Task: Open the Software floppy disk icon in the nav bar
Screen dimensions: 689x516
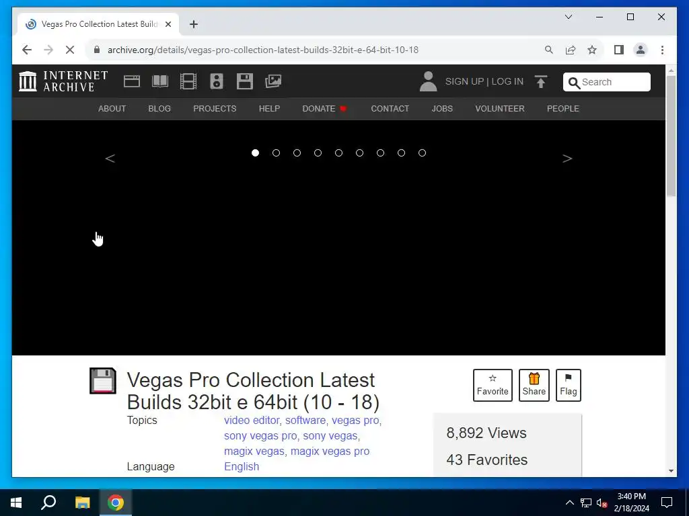Action: coord(245,81)
